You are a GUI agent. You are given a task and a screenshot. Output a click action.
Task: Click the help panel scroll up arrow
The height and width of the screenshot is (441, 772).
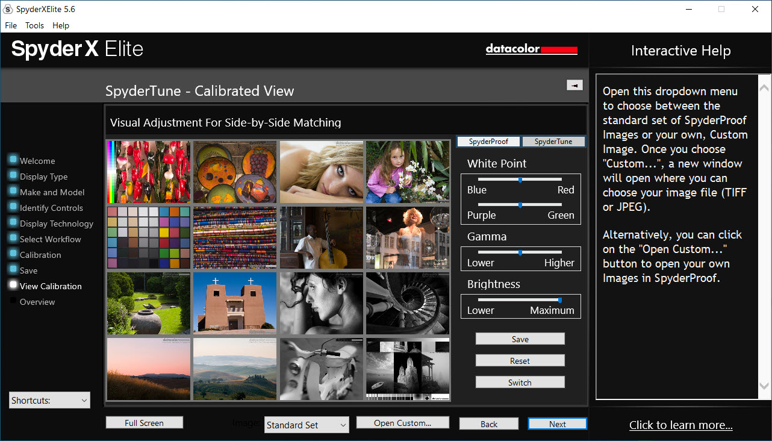(764, 89)
